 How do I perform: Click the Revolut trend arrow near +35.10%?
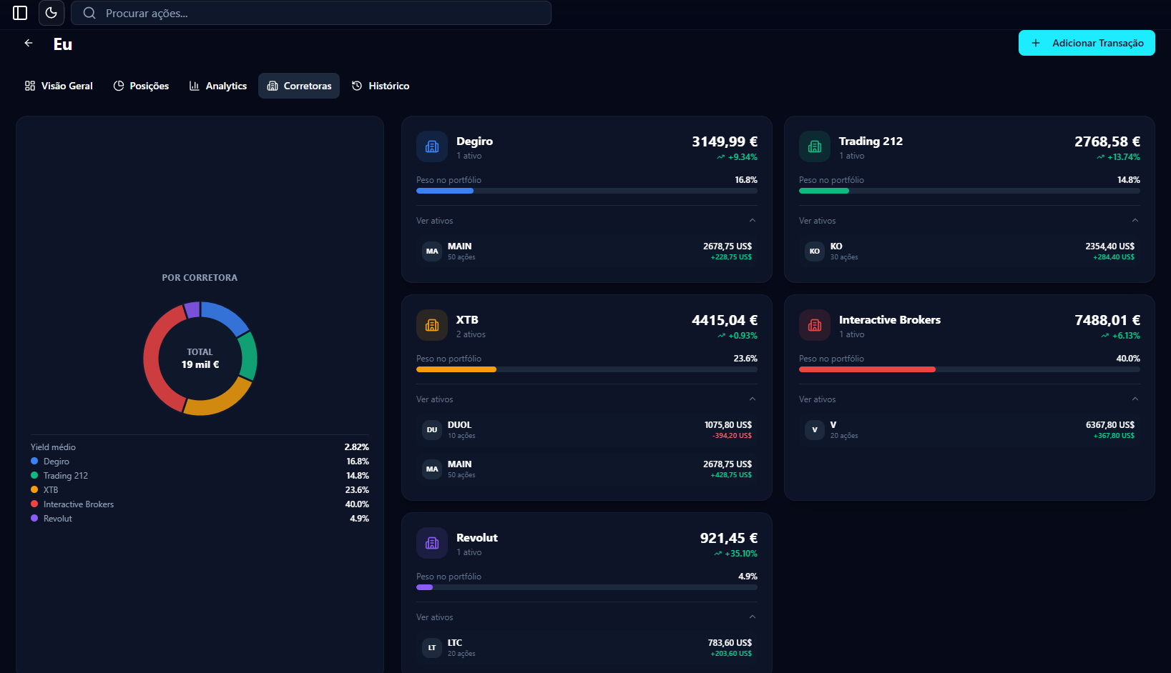pyautogui.click(x=717, y=554)
